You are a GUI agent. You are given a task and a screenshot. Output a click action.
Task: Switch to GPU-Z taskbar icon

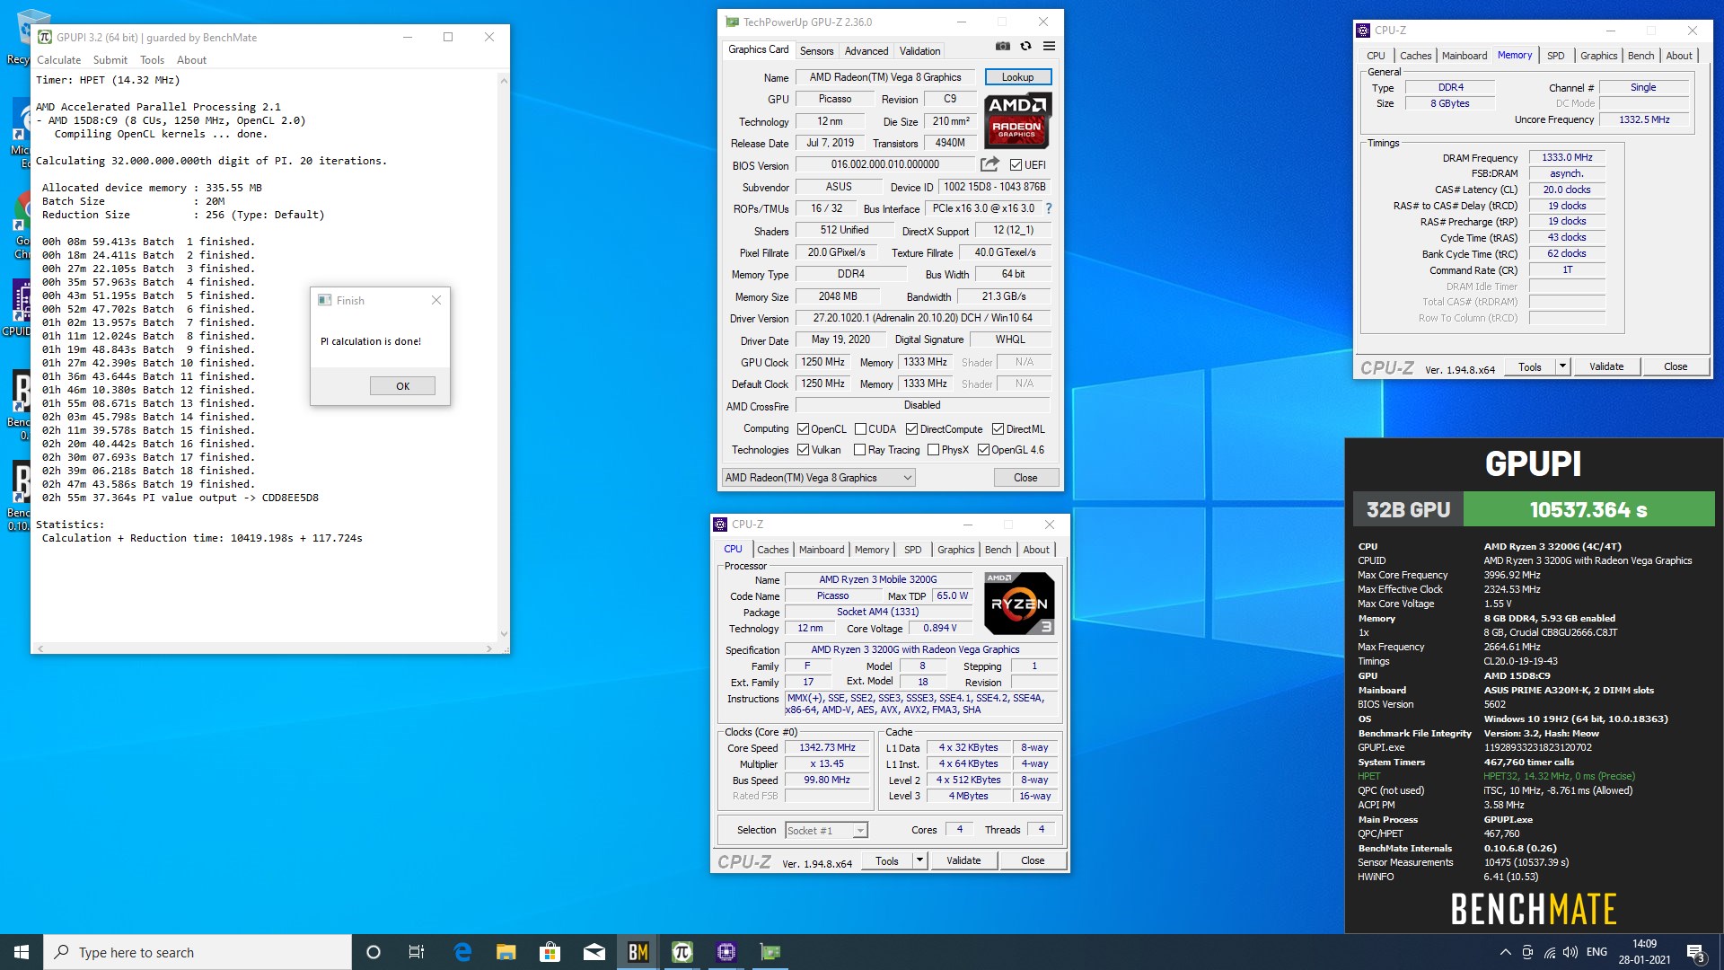[x=770, y=952]
